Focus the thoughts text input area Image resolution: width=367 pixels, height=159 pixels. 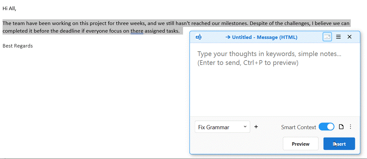(275, 79)
